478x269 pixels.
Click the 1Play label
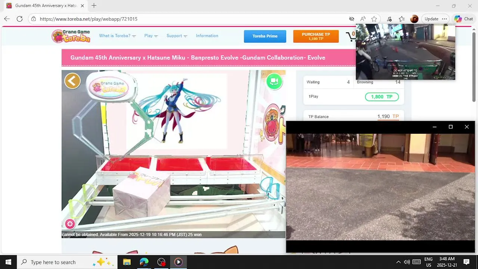(313, 96)
